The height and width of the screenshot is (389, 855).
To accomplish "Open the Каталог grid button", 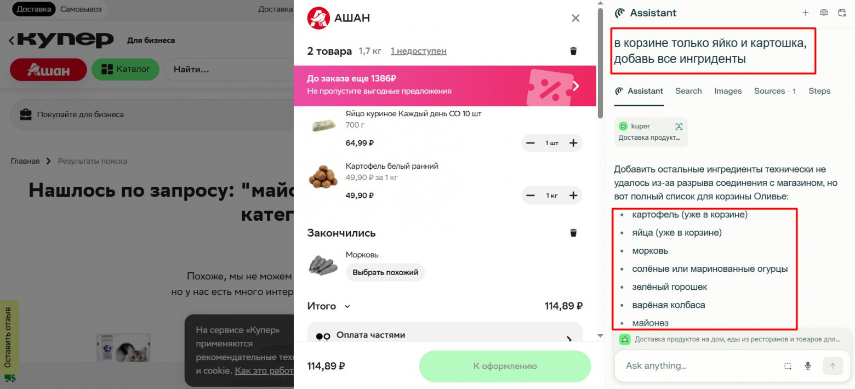I will (125, 70).
